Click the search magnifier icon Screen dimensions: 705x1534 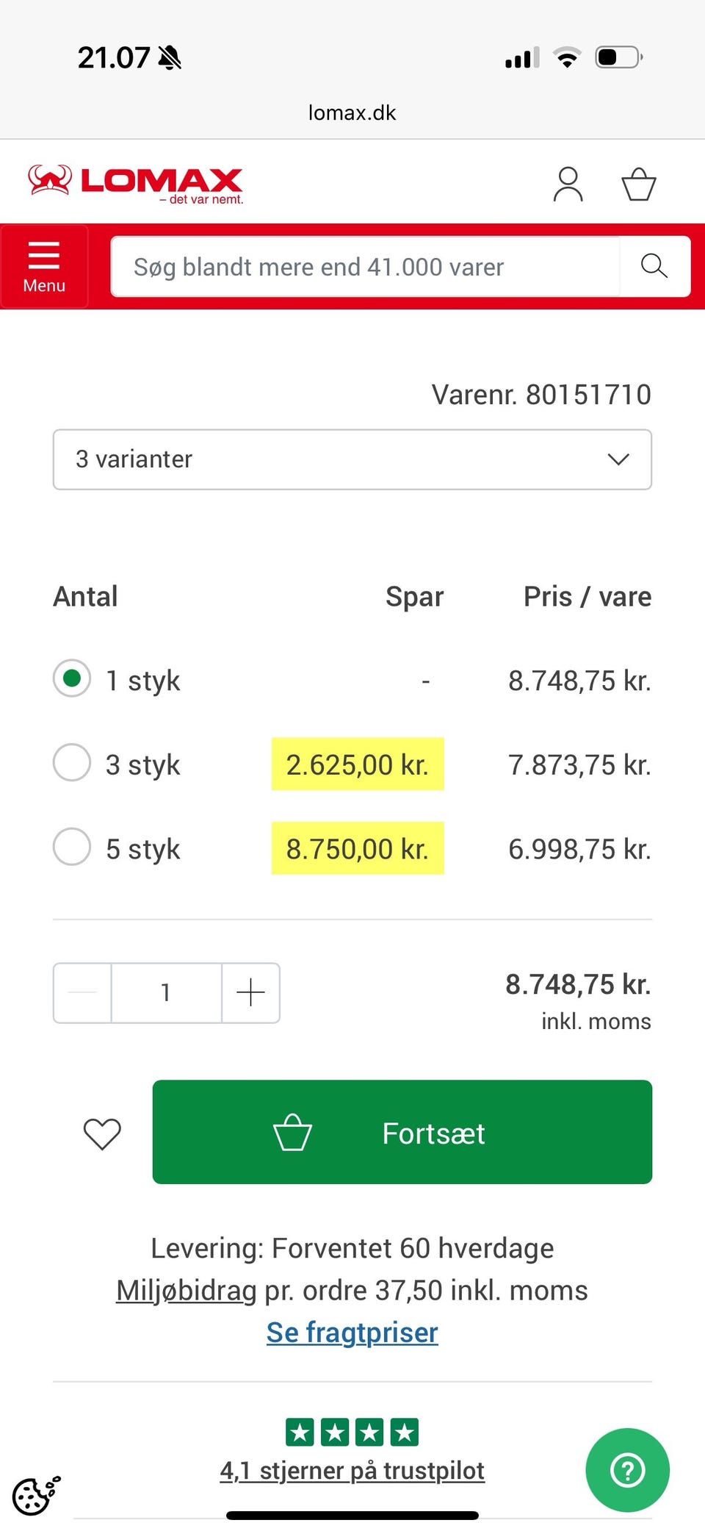click(654, 266)
